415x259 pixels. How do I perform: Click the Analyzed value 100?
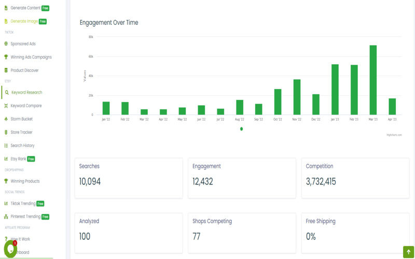[85, 236]
